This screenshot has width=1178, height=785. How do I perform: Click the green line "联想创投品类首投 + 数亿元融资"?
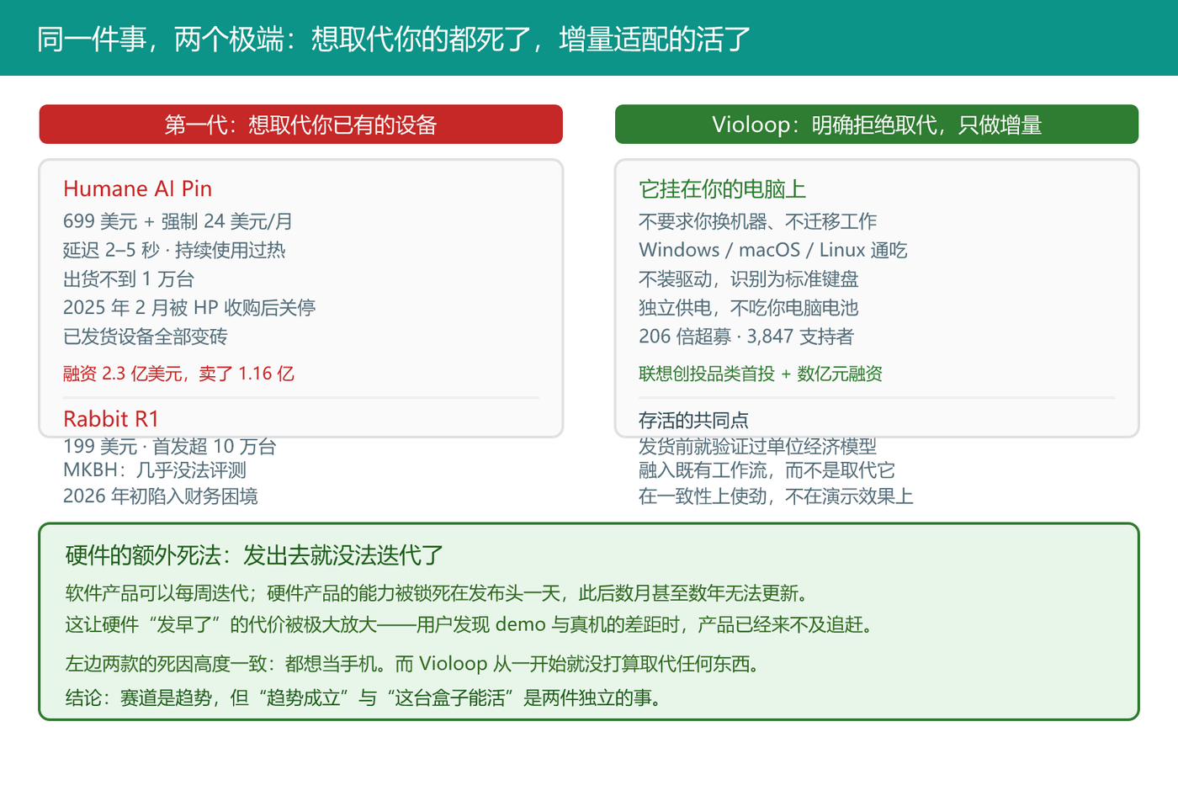coord(761,374)
